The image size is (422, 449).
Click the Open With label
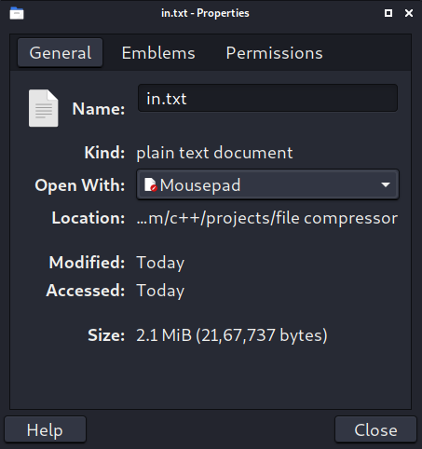[80, 185]
